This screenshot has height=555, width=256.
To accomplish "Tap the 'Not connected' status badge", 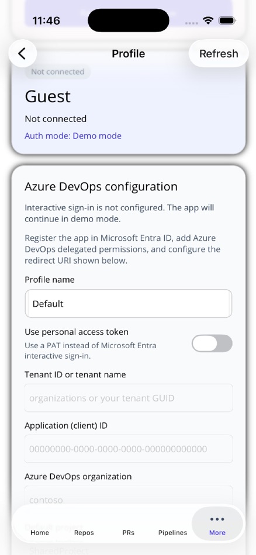I will pyautogui.click(x=57, y=72).
